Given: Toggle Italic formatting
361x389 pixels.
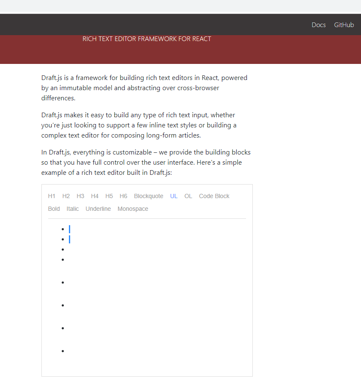Looking at the screenshot, I should (x=72, y=209).
